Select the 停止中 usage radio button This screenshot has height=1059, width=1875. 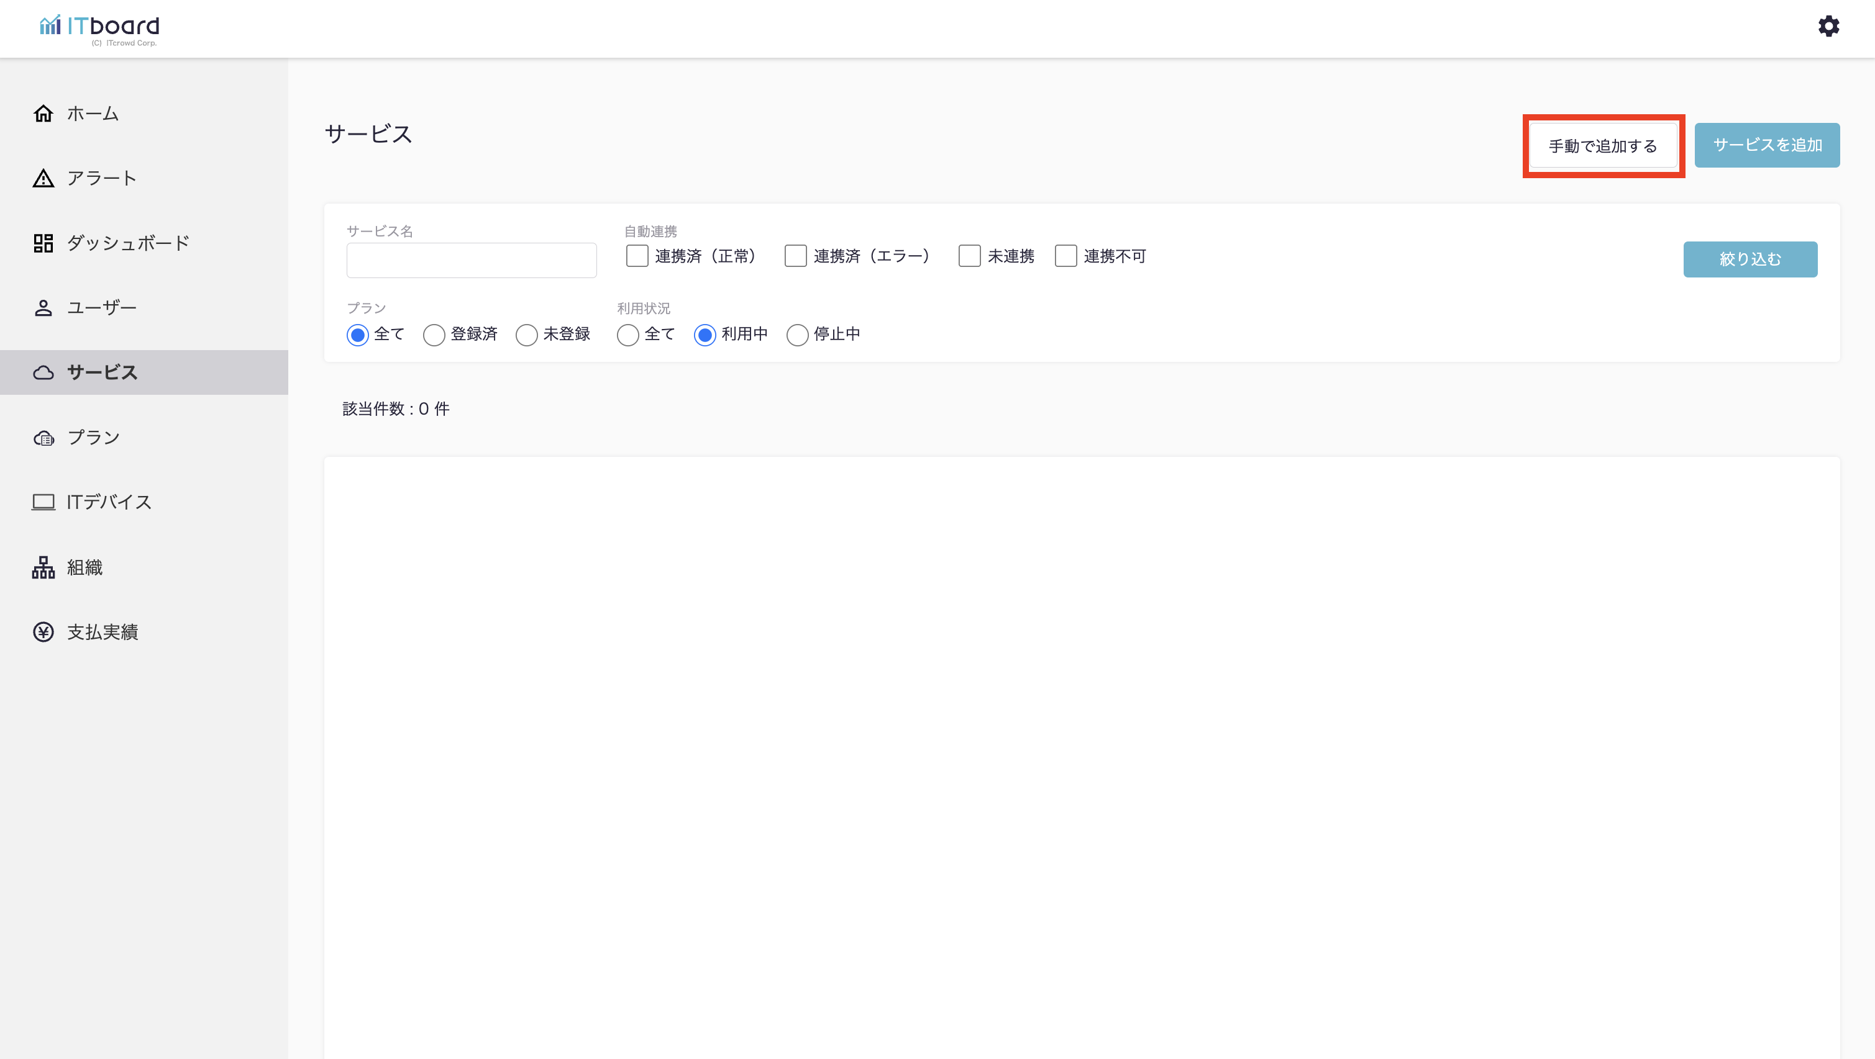[x=797, y=335]
